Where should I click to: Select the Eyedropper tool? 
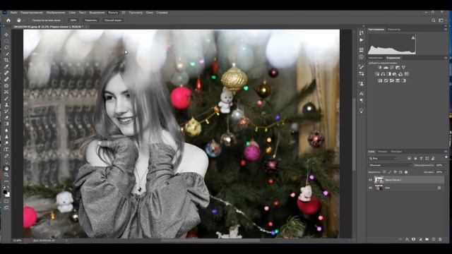[x=6, y=66]
